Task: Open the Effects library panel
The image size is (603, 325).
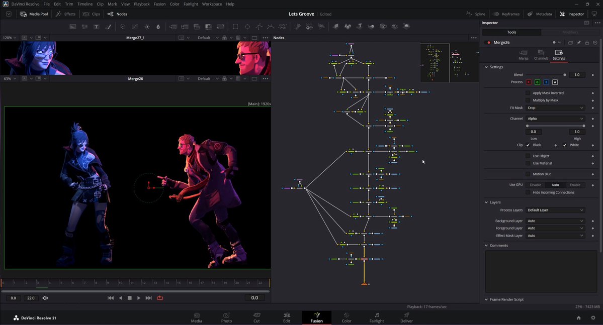Action: point(66,14)
